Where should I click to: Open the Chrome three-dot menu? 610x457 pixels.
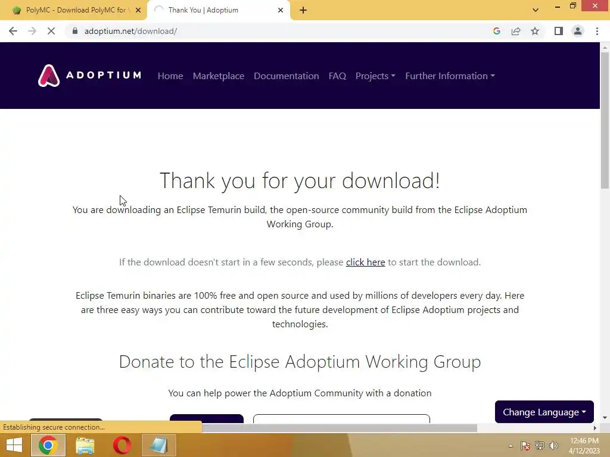(597, 31)
